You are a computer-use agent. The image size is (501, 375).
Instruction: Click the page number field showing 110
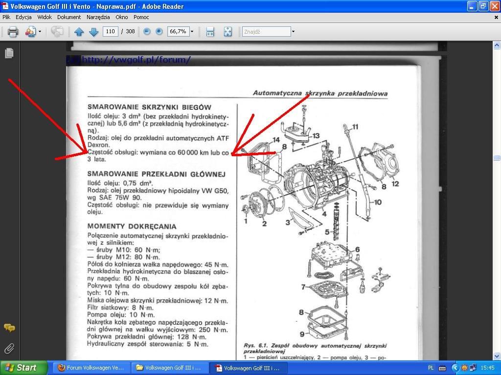tap(110, 31)
